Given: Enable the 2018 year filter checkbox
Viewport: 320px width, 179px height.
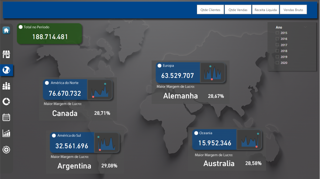Looking at the screenshot, I should click(277, 51).
